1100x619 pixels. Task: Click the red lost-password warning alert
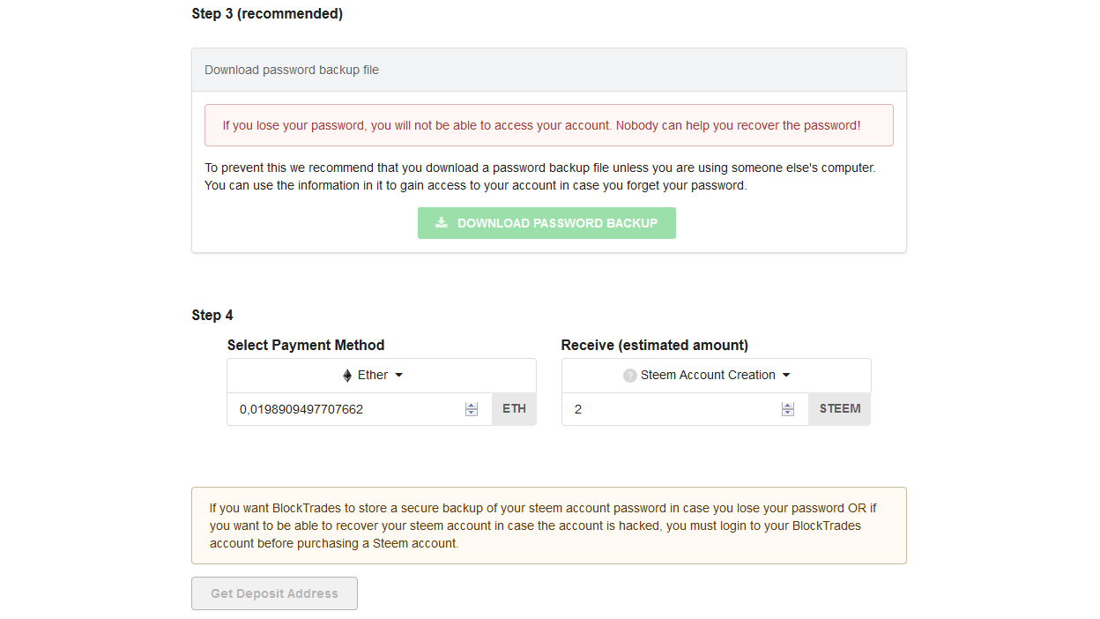[549, 125]
